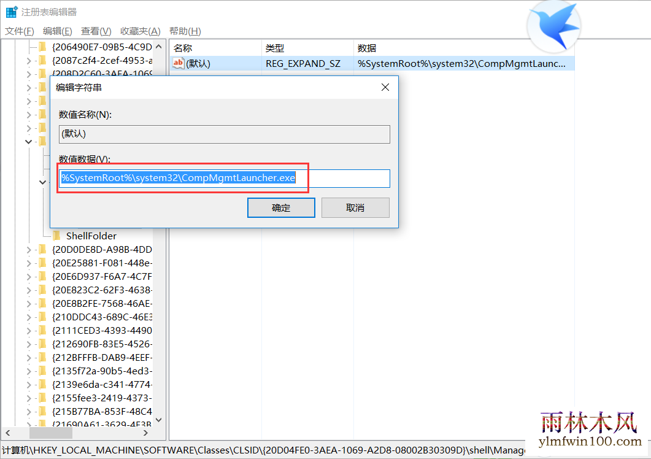Click the 取消 button in dialog
The image size is (651, 459).
(x=355, y=207)
